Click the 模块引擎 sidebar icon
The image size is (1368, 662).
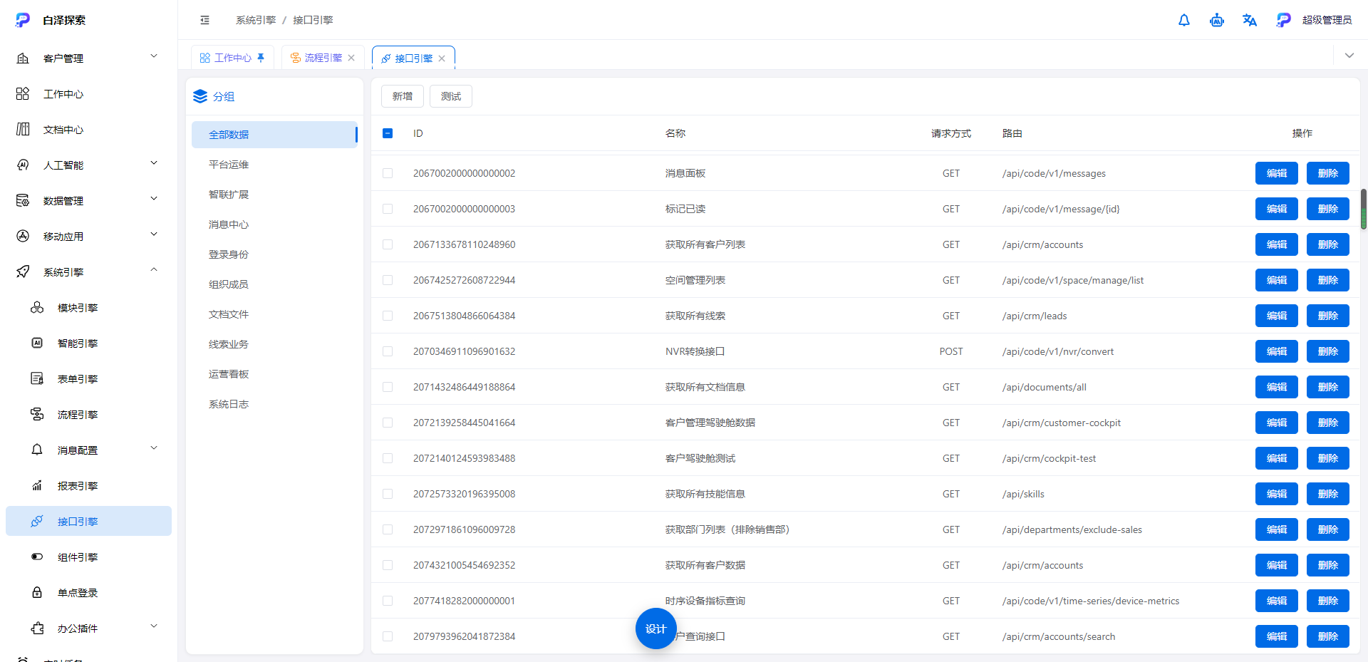coord(37,308)
